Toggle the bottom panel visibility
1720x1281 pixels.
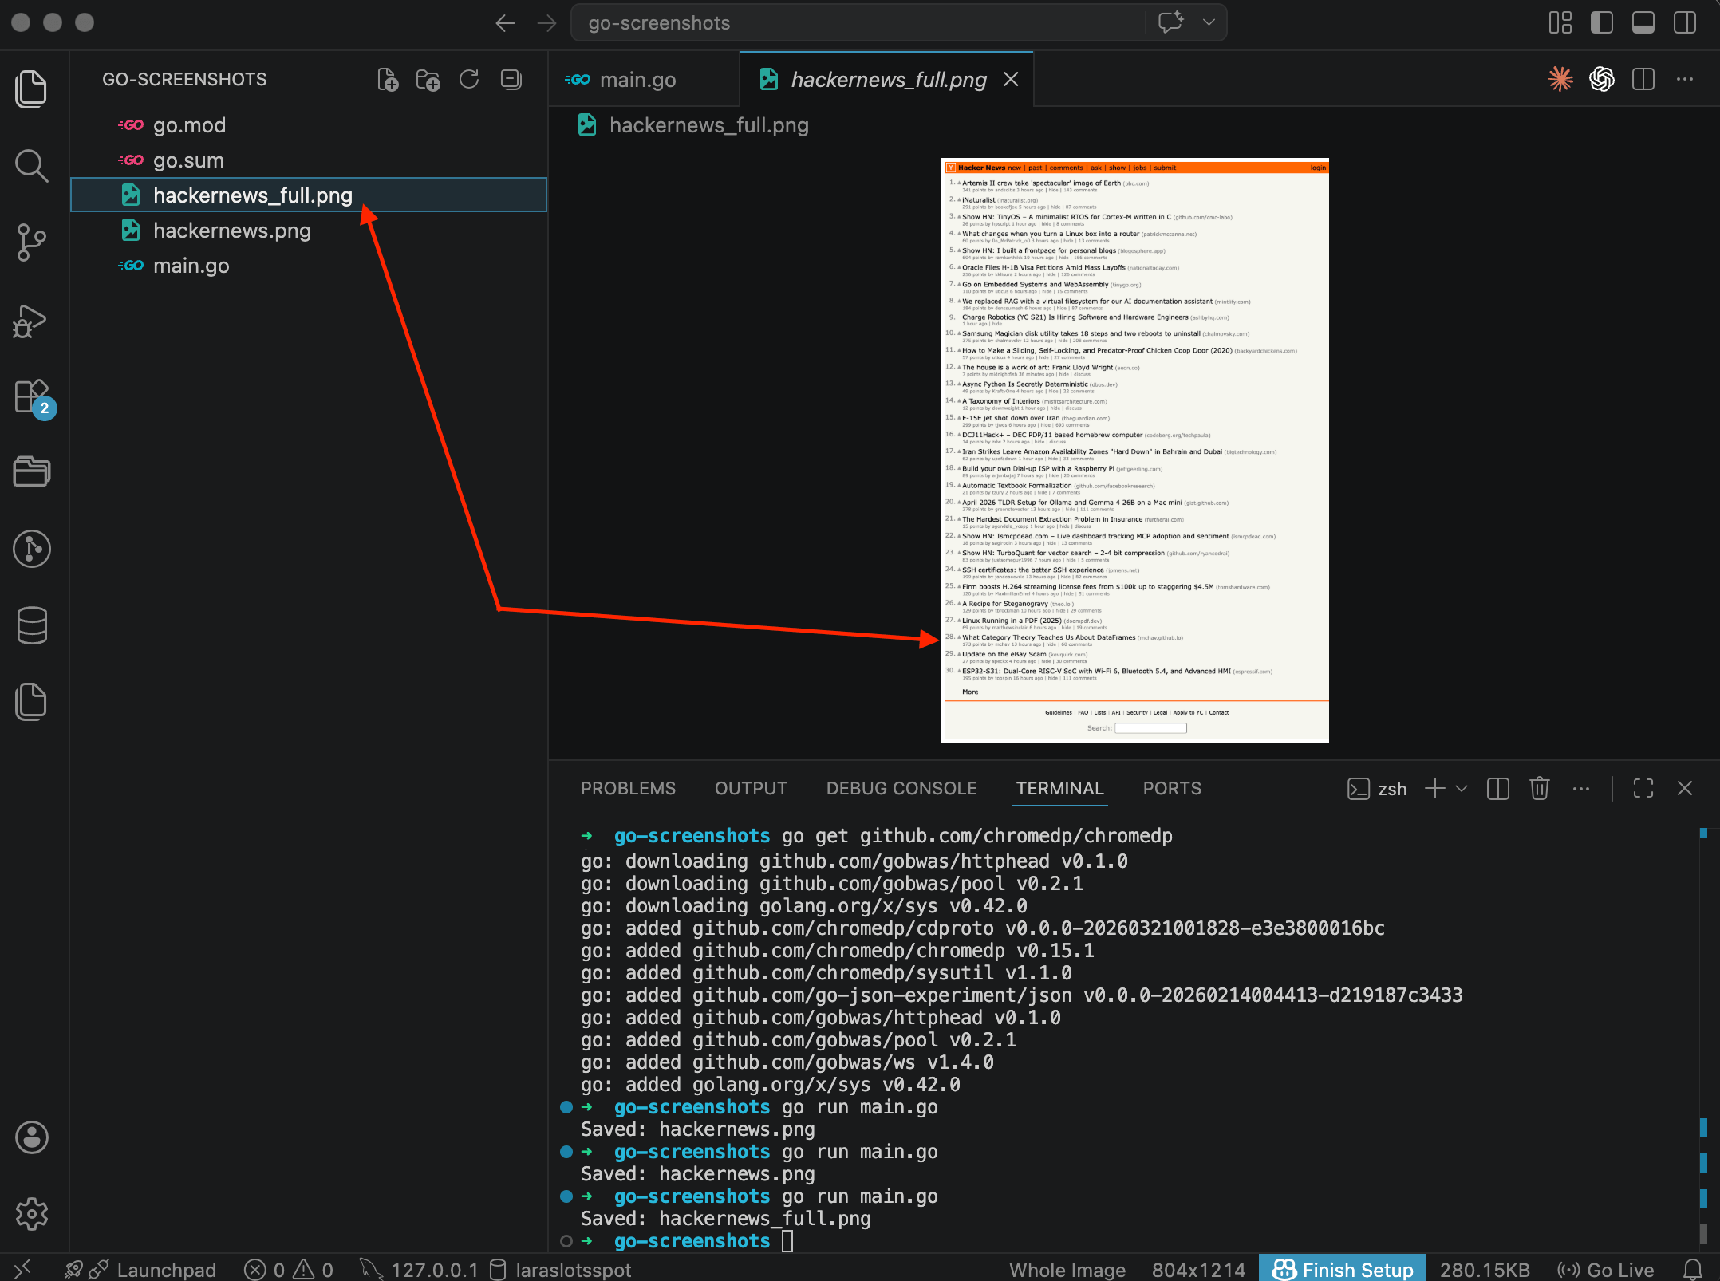click(1643, 22)
